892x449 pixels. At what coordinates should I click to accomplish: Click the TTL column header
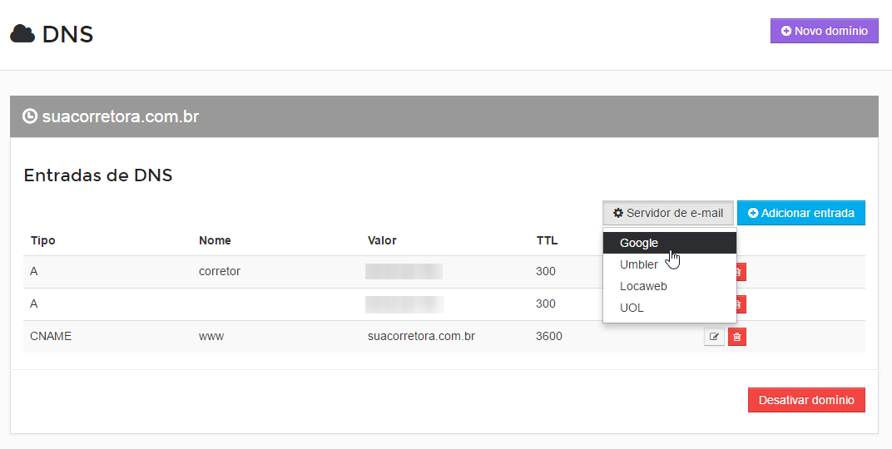pyautogui.click(x=547, y=240)
